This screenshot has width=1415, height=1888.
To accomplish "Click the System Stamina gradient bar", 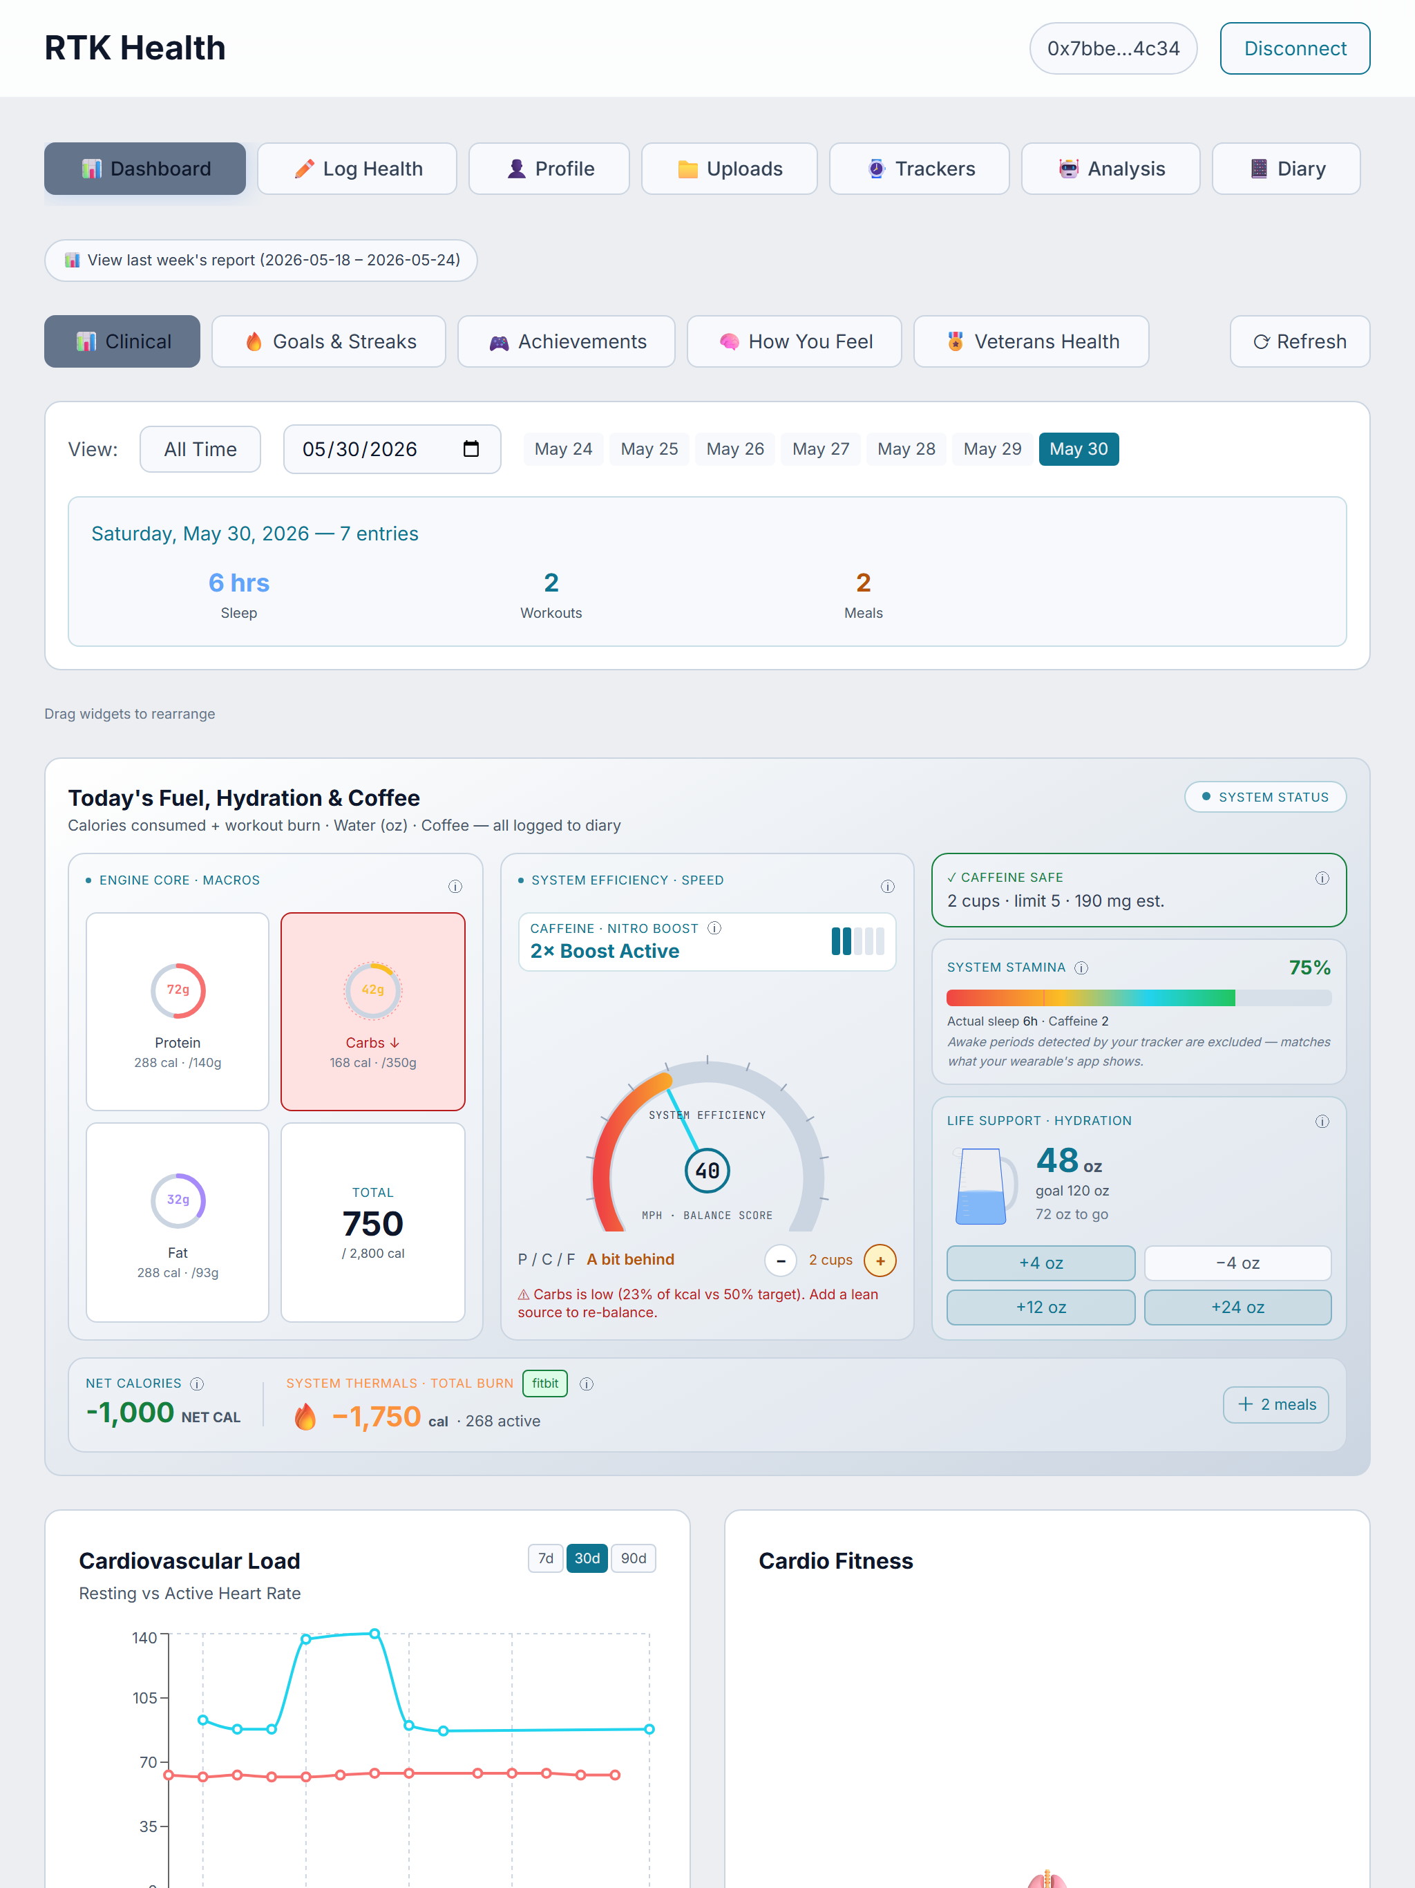I will coord(1139,997).
